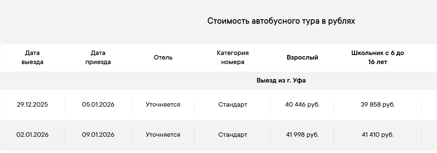Click 'Стандарт' category in the 02.01.2026 row
The width and height of the screenshot is (437, 153).
(x=233, y=135)
